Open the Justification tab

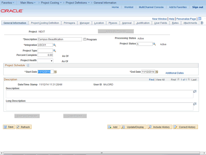click(143, 23)
